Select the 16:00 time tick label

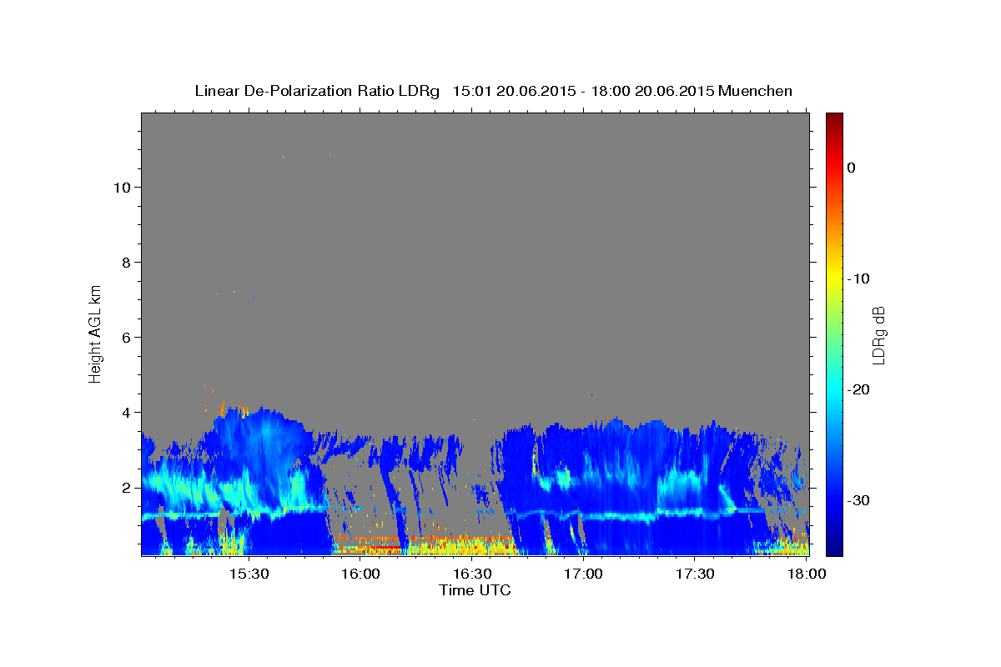coord(360,574)
